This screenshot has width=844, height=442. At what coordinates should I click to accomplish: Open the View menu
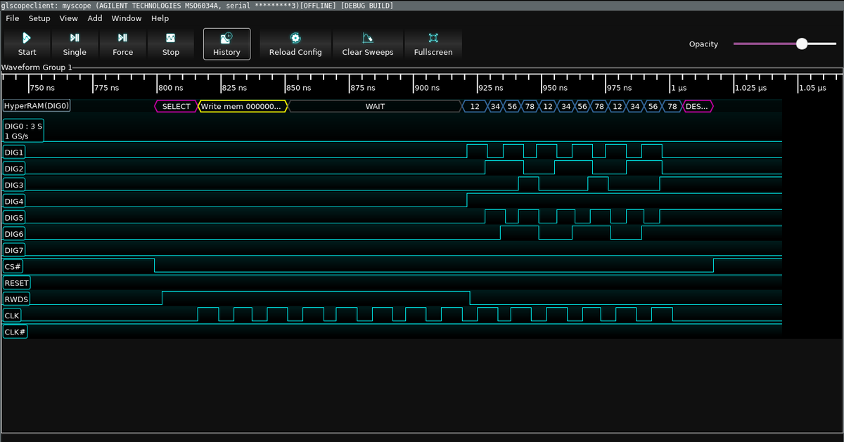coord(69,18)
